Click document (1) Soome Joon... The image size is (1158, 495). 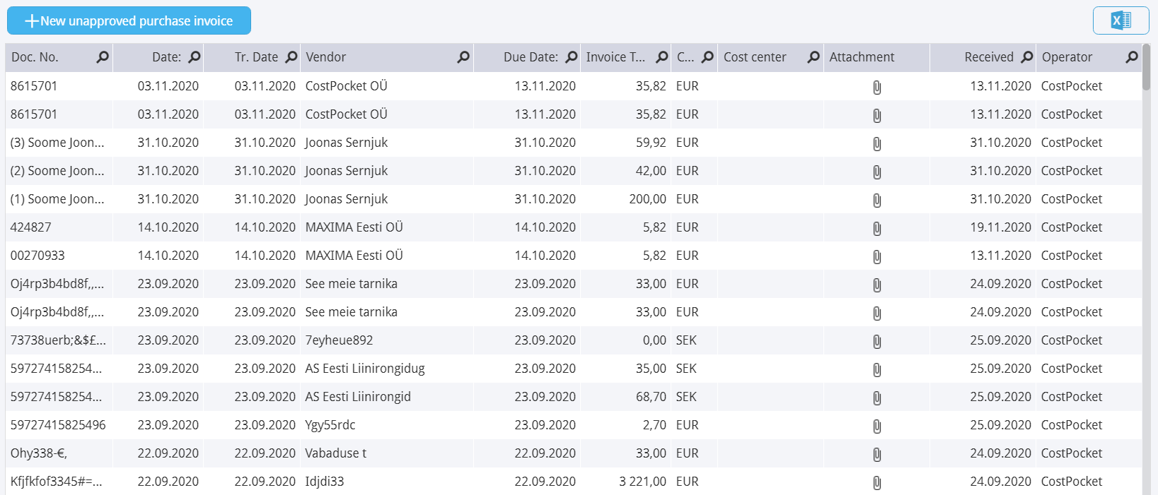(57, 199)
